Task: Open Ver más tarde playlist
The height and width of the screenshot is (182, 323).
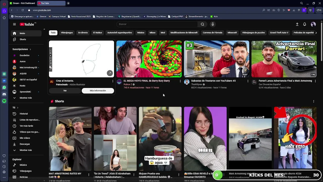Action: [26, 126]
